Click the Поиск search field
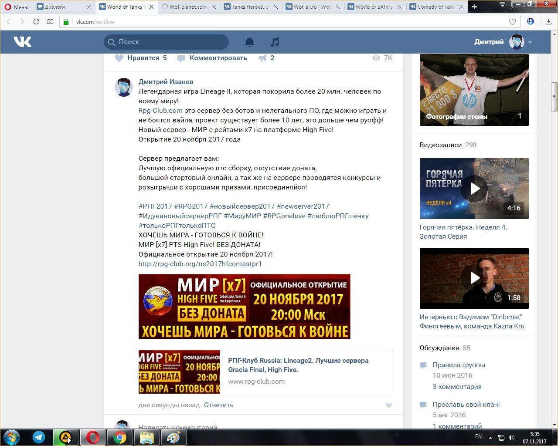Image resolution: width=558 pixels, height=446 pixels. 166,42
